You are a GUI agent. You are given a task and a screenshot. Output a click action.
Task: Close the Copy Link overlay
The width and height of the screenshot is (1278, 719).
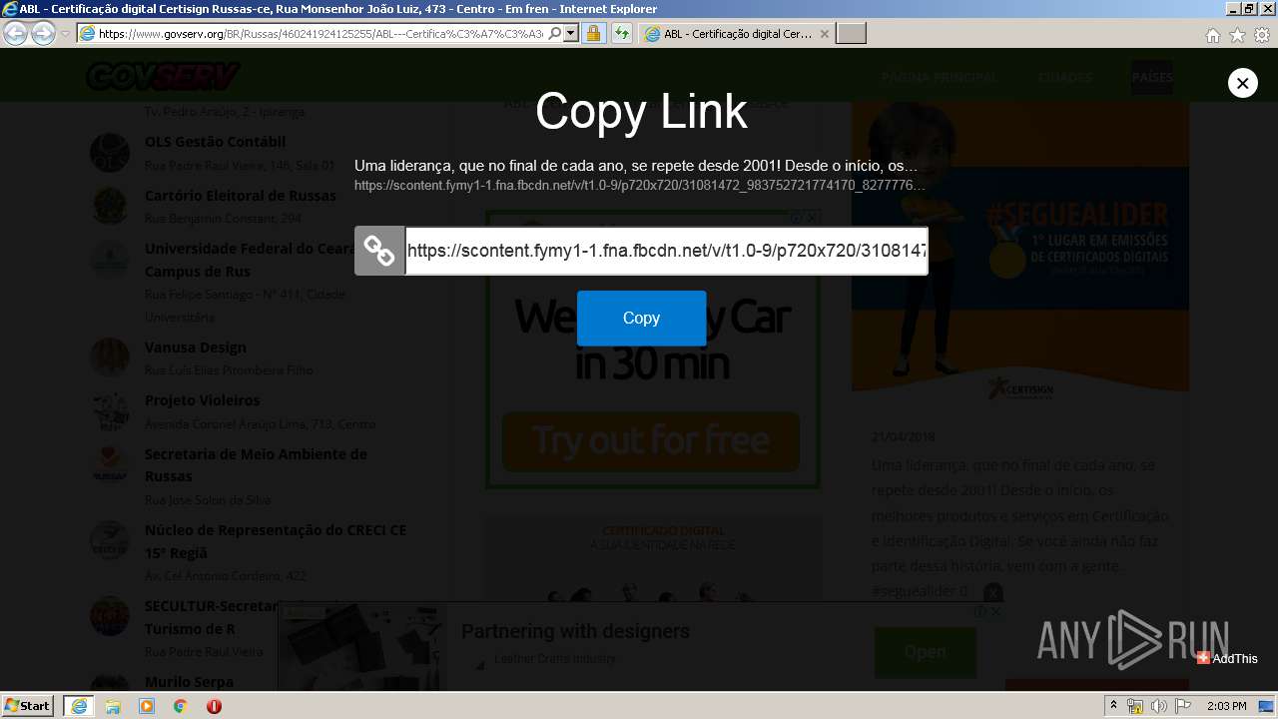click(x=1242, y=83)
